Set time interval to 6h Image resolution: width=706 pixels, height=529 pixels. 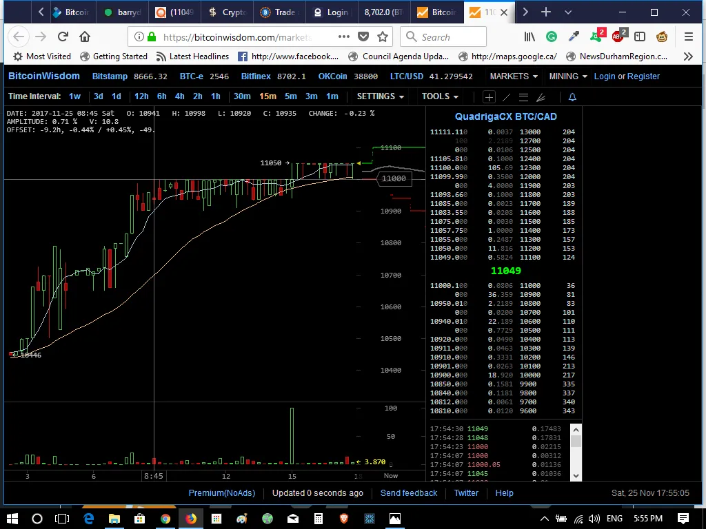[161, 96]
